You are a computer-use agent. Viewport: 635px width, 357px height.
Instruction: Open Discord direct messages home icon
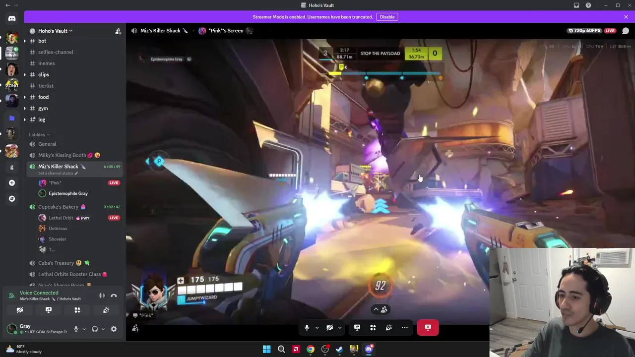[x=12, y=19]
